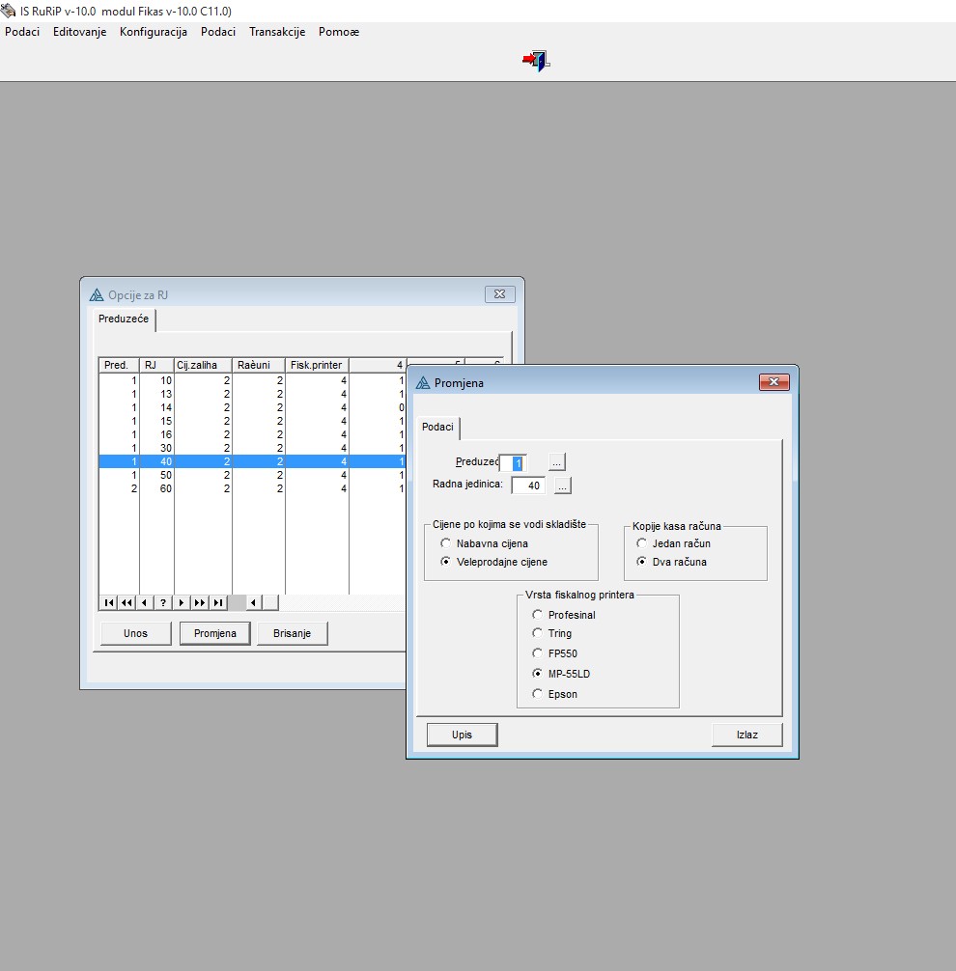
Task: Go to previous record in grid navigator
Action: (145, 603)
